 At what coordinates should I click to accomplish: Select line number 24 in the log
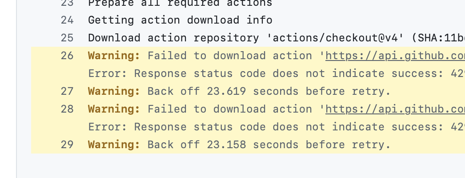[67, 20]
